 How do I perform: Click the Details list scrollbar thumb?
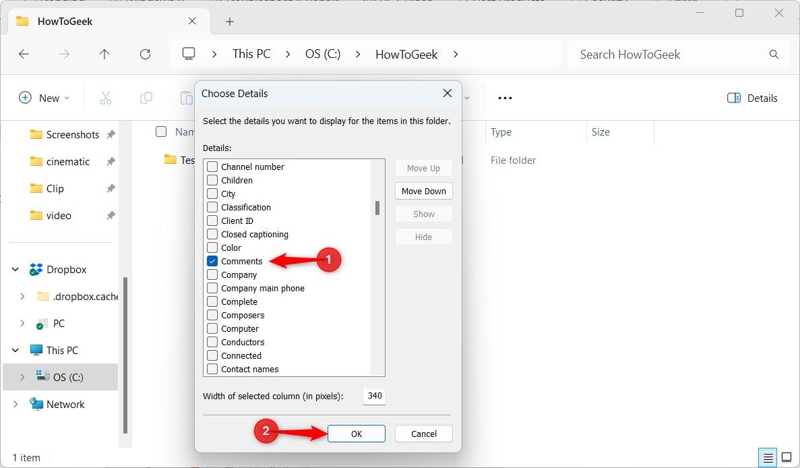click(x=377, y=208)
